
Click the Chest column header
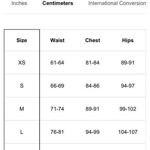click(92, 40)
